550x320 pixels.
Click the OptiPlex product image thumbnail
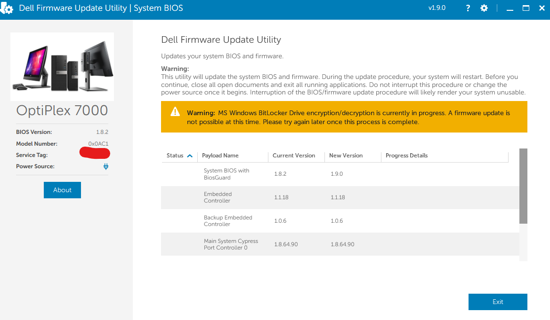(62, 67)
